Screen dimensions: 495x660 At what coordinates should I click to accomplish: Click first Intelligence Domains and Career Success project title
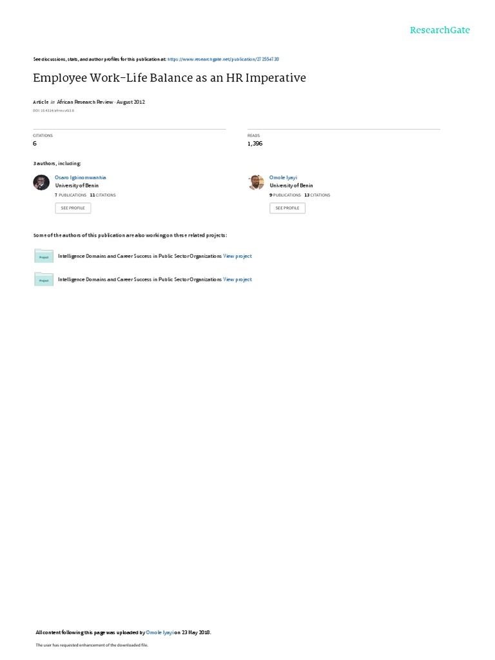point(140,256)
